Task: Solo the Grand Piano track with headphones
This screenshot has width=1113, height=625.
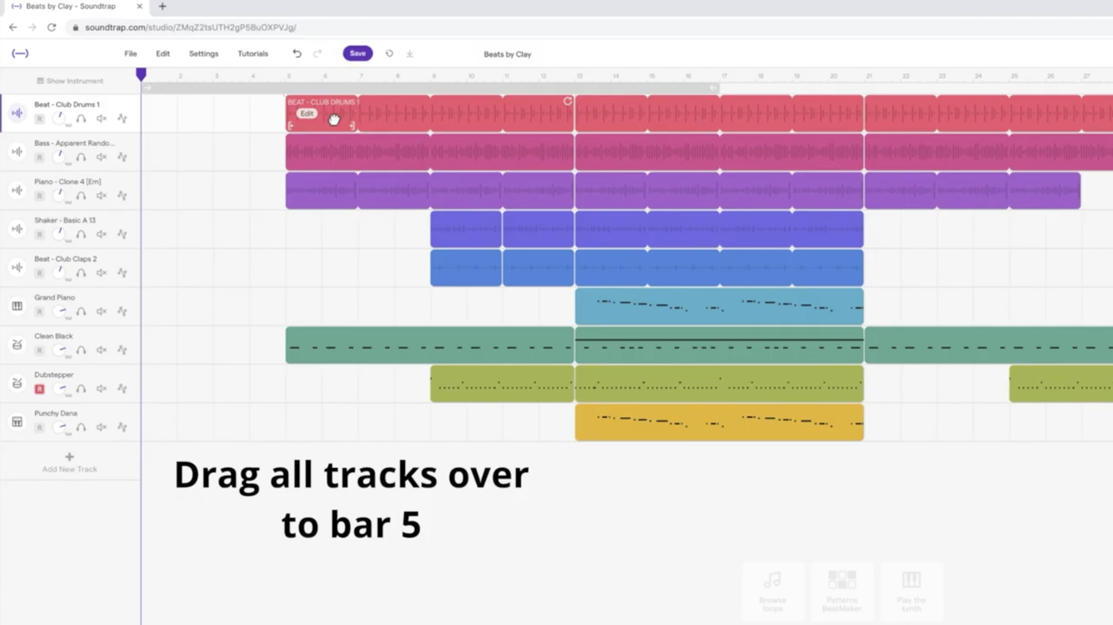Action: click(81, 312)
